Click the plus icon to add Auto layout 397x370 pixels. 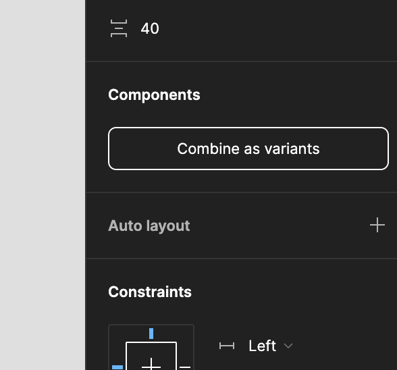pyautogui.click(x=377, y=225)
